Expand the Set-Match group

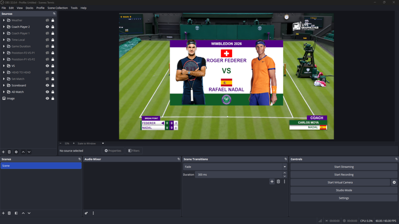click(4, 79)
